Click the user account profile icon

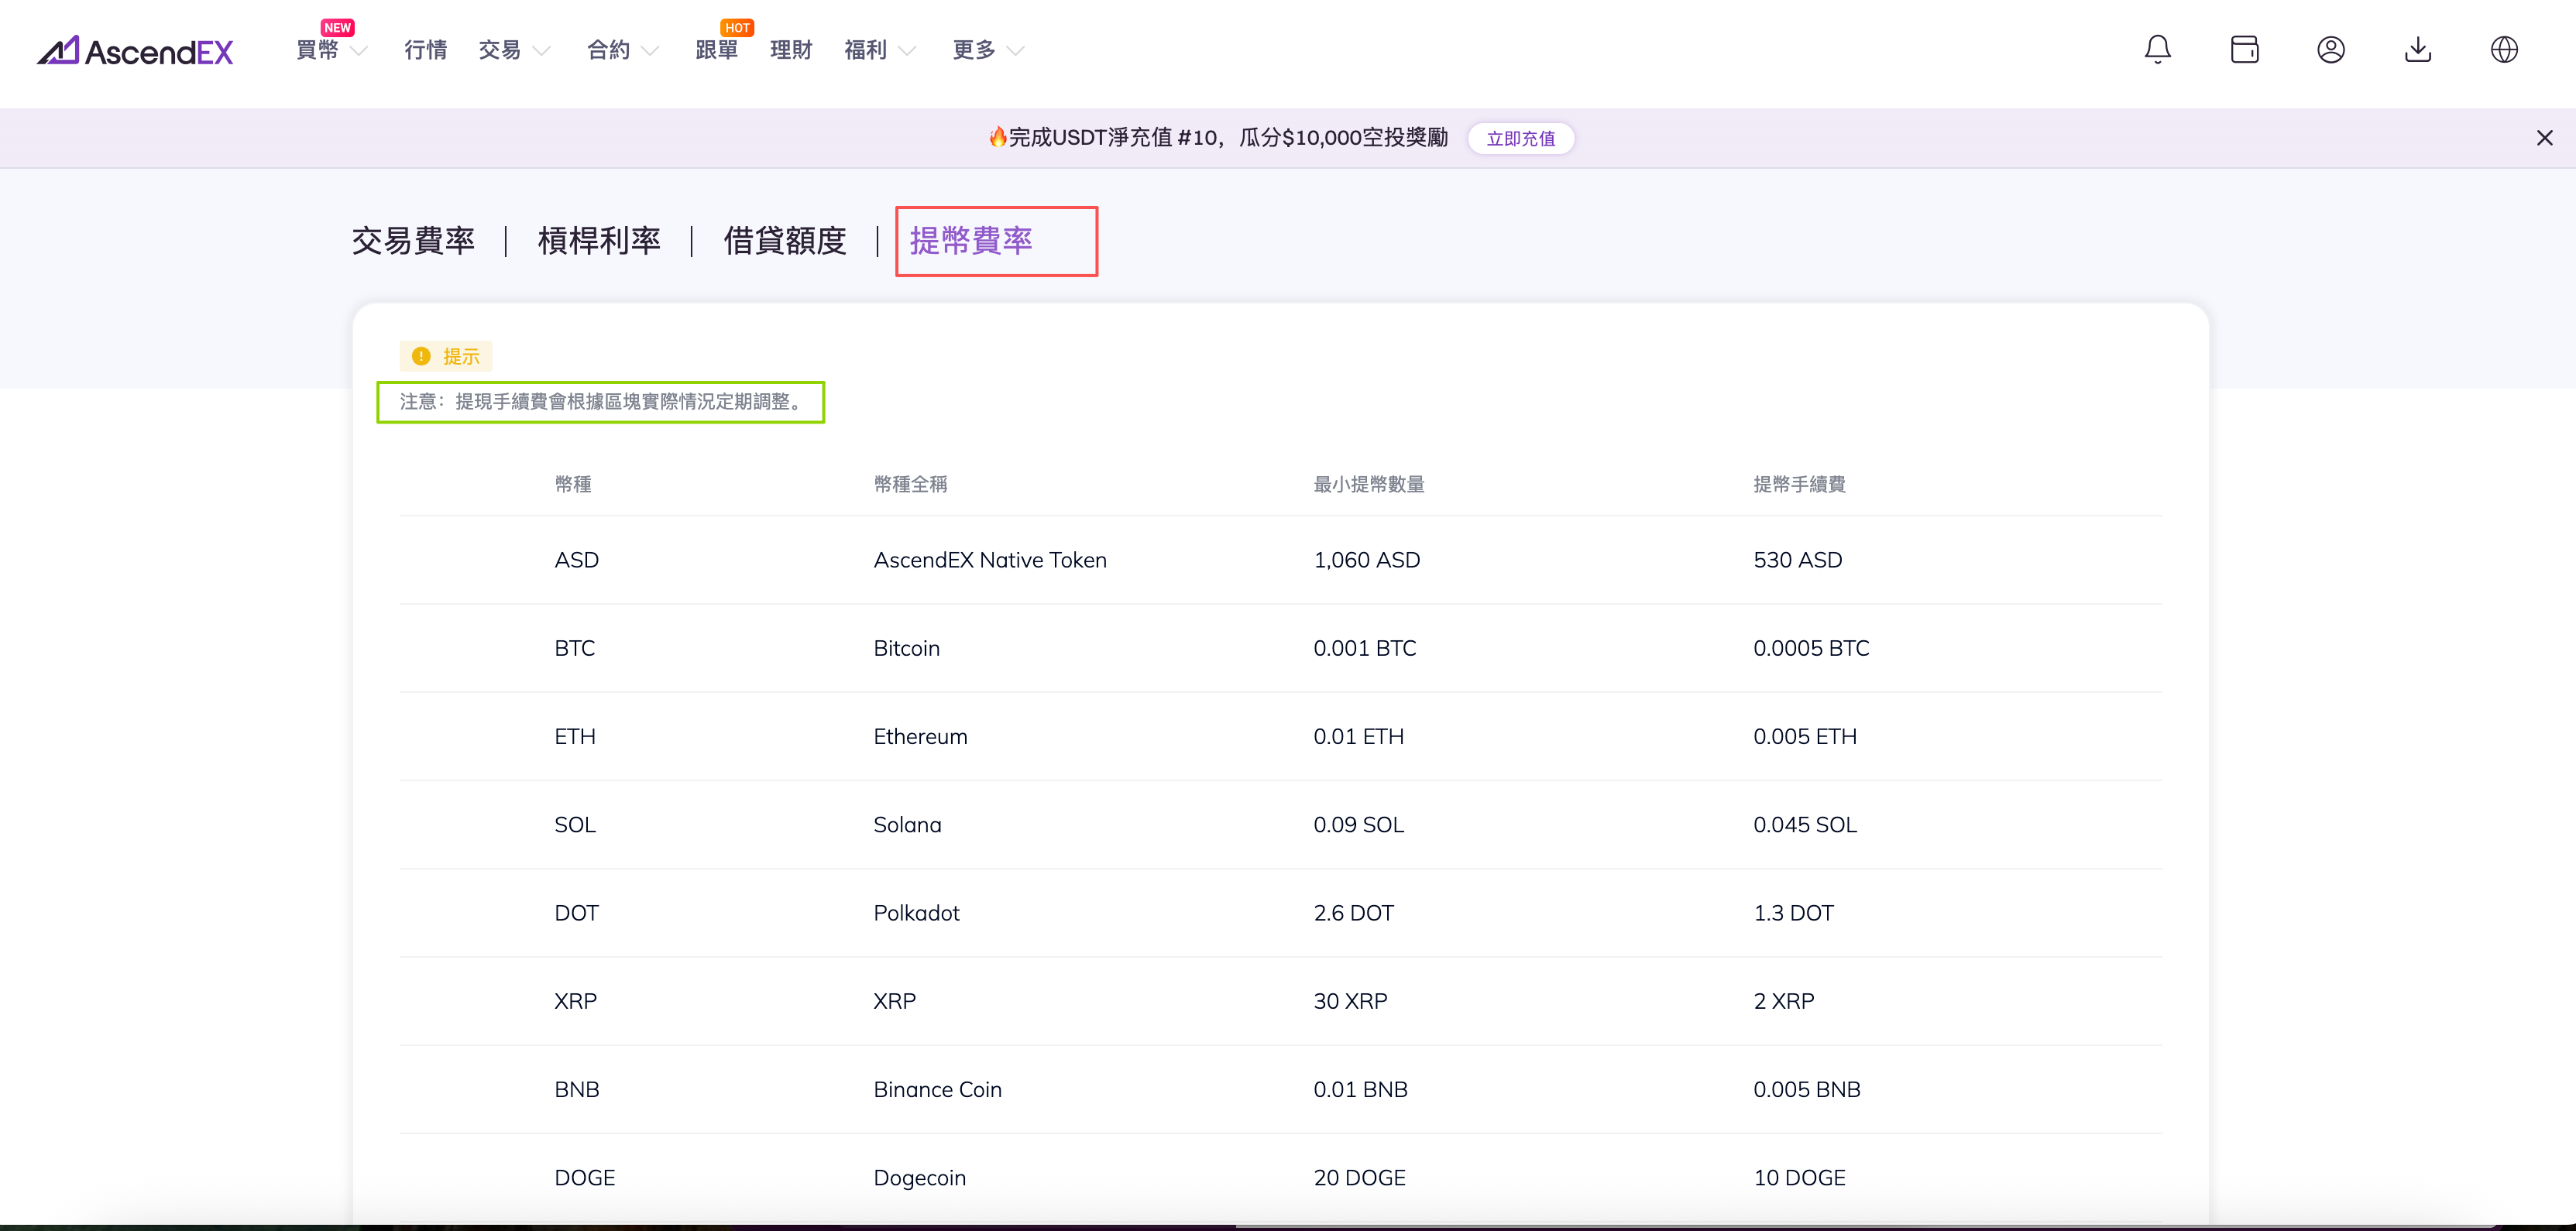[x=2330, y=50]
